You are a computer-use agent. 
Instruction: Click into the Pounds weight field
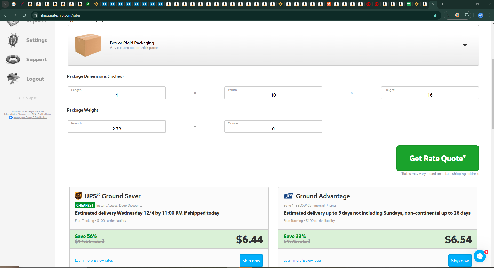(117, 127)
